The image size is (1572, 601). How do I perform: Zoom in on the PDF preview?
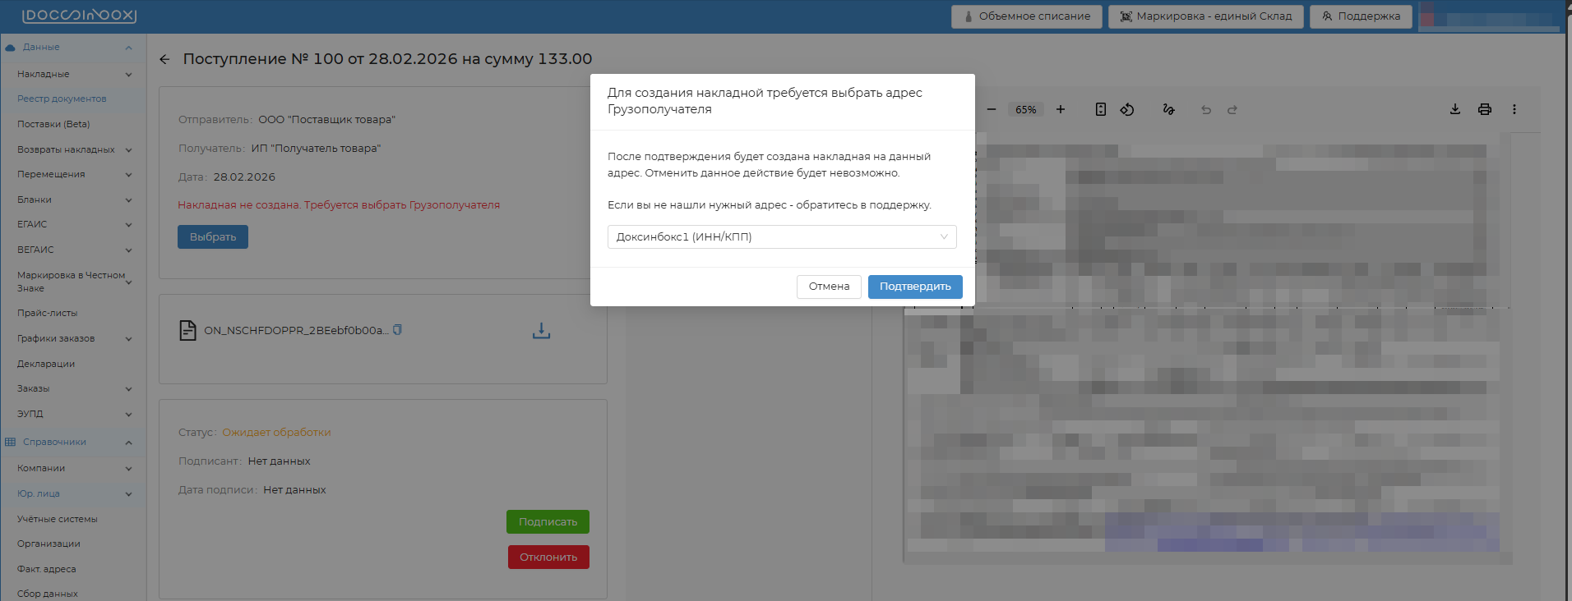[x=1061, y=109]
